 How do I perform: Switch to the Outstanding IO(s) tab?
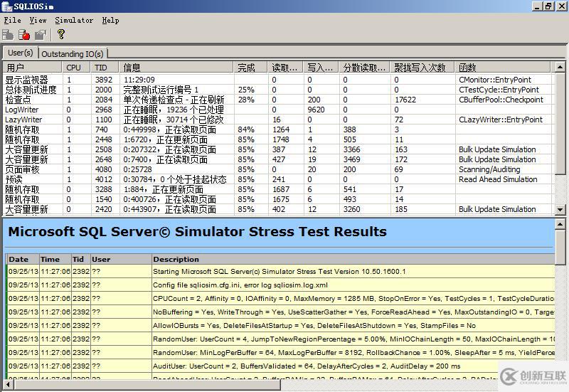tap(72, 53)
